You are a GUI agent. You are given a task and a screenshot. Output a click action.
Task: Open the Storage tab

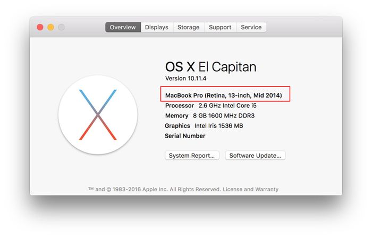click(x=188, y=27)
